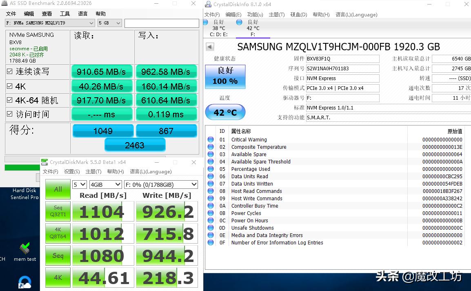Open the 硬盘(D) menu in CrystalDiskInfo
This screenshot has height=291, width=471.
[x=298, y=15]
